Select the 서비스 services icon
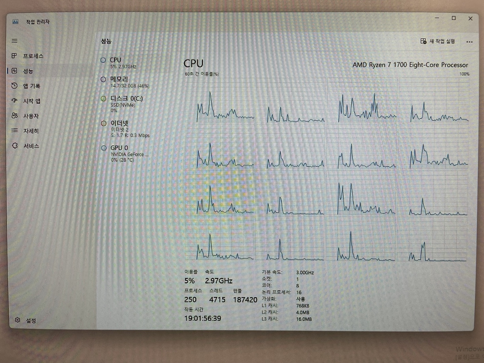Screen dimensions: 484x363 [x=14, y=146]
